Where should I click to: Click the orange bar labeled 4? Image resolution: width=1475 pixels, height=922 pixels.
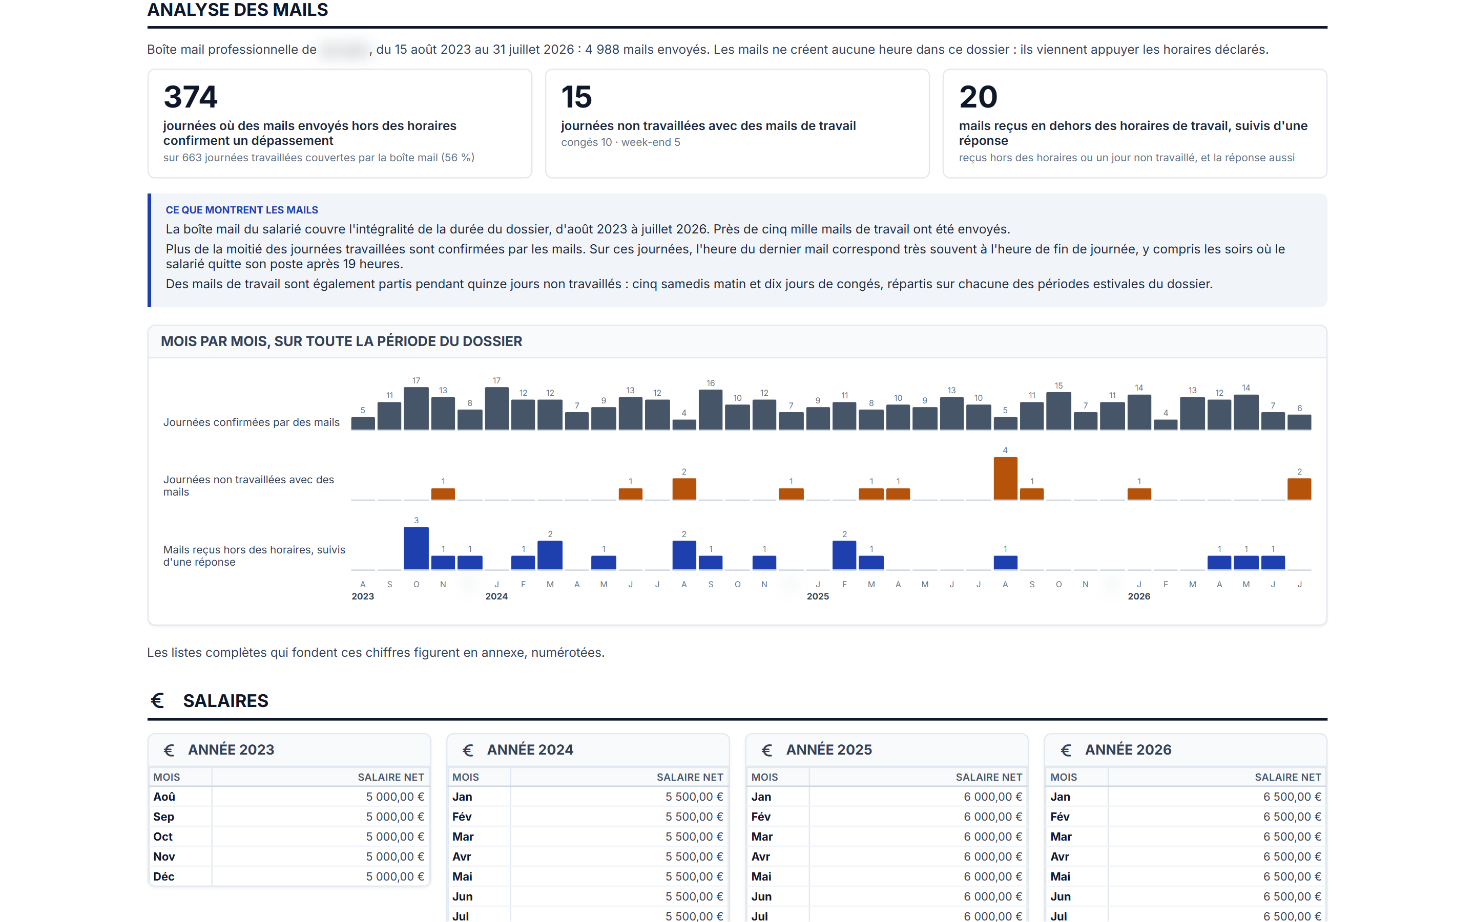tap(1005, 479)
